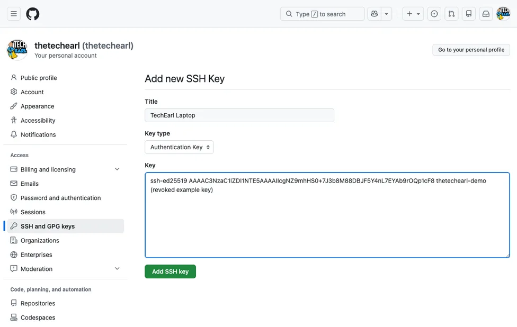Click the envelope icon beside Emails
This screenshot has width=517, height=327.
(14, 183)
